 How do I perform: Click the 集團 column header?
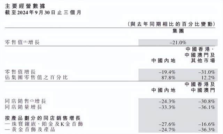pyautogui.click(x=178, y=31)
